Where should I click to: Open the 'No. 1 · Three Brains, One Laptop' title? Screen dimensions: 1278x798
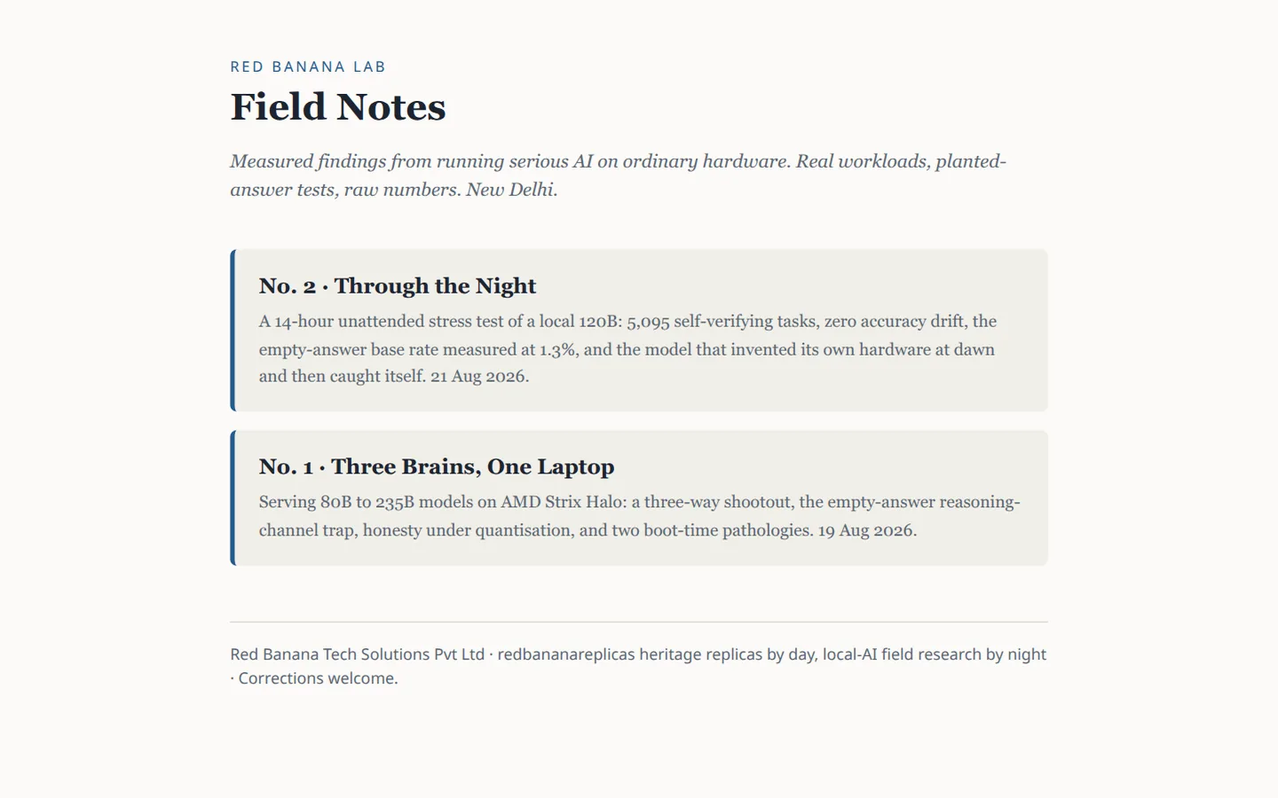437,467
